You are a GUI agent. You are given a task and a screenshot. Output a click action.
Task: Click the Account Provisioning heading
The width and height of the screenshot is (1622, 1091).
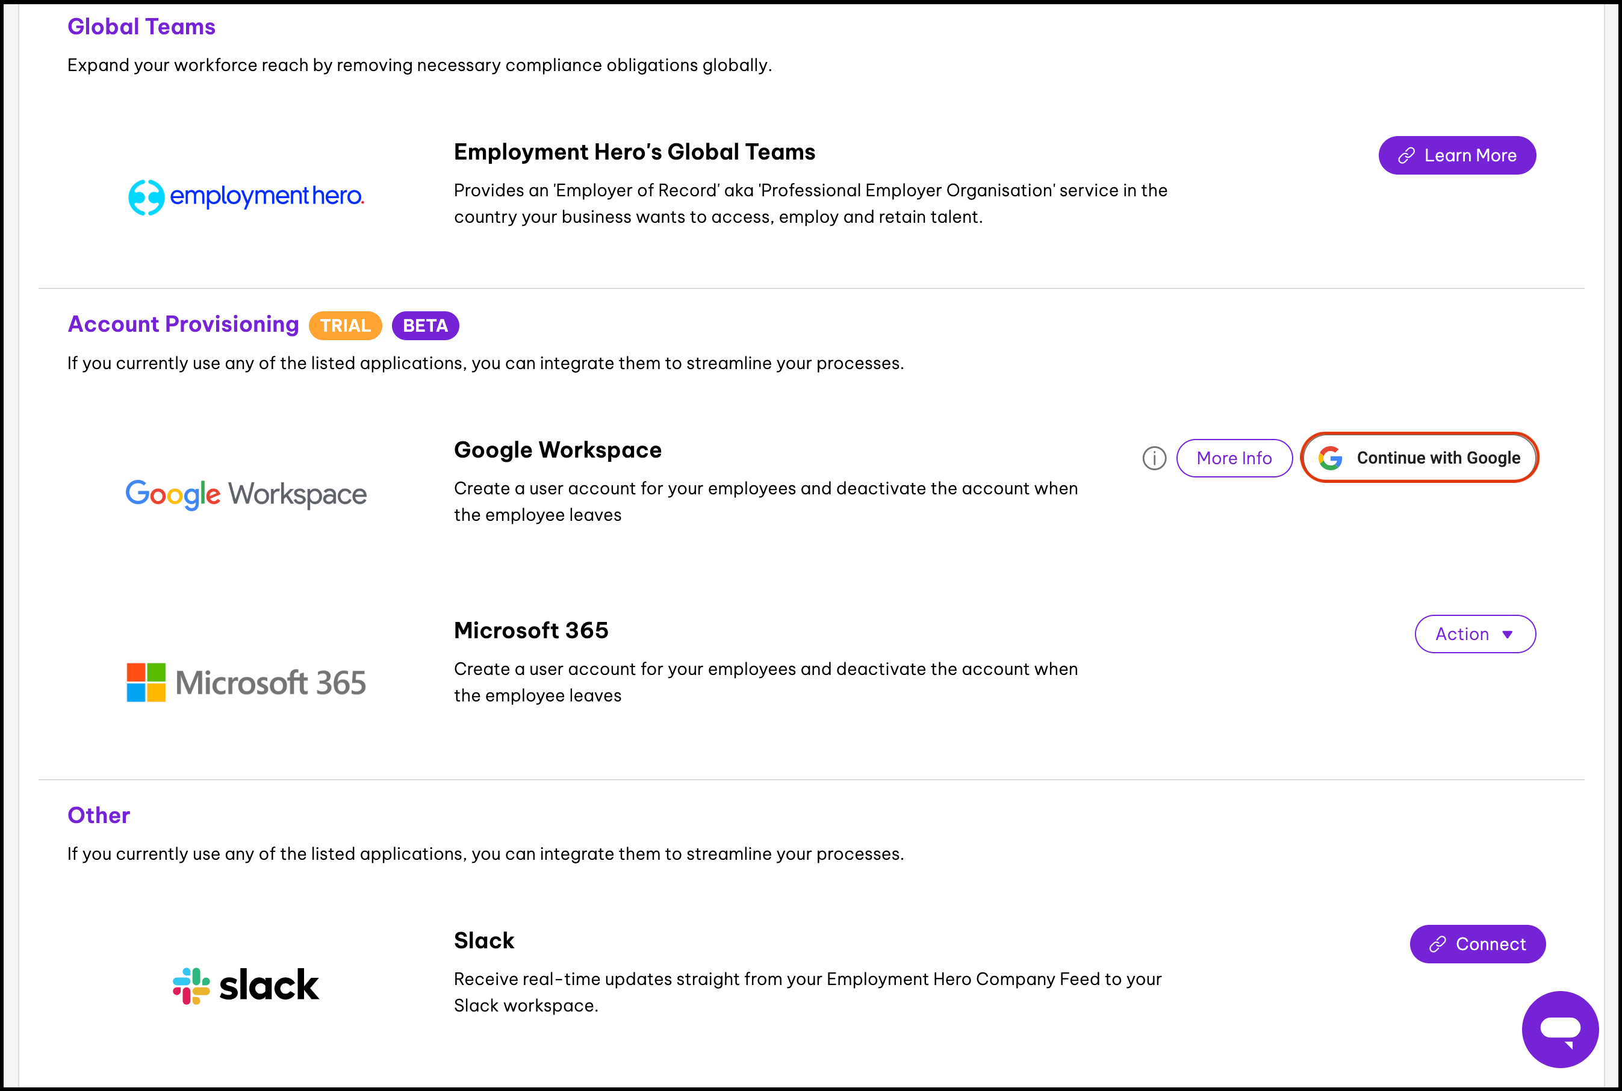tap(183, 325)
